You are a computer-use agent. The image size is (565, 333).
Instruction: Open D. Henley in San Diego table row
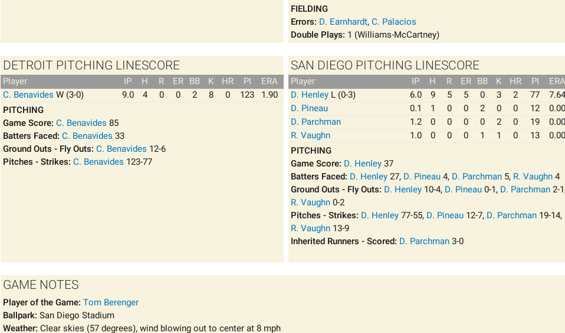point(310,95)
